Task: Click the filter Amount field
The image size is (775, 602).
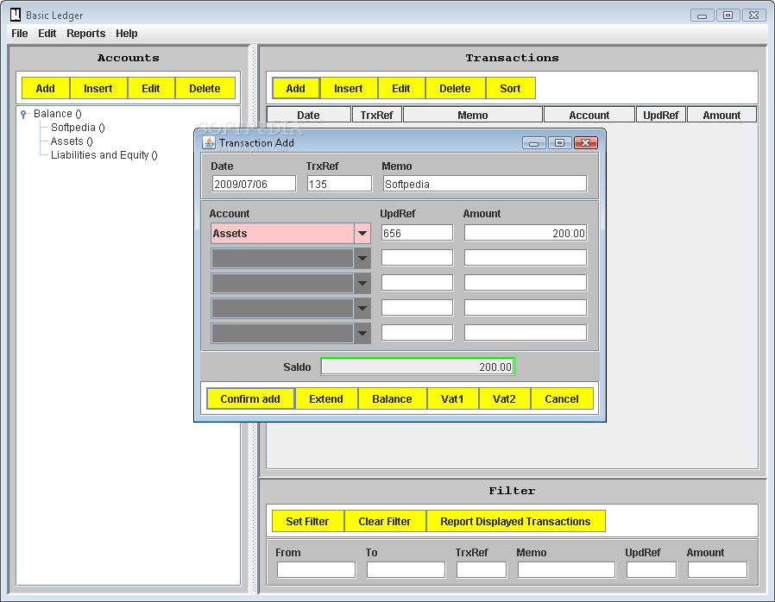Action: coord(717,569)
